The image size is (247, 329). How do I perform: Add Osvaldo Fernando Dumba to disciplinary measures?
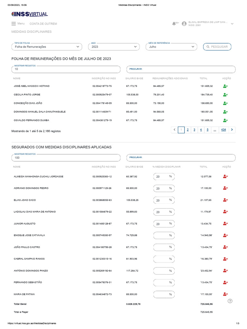pyautogui.click(x=225, y=120)
